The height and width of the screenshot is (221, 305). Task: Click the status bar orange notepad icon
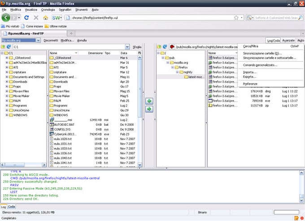pyautogui.click(x=296, y=218)
